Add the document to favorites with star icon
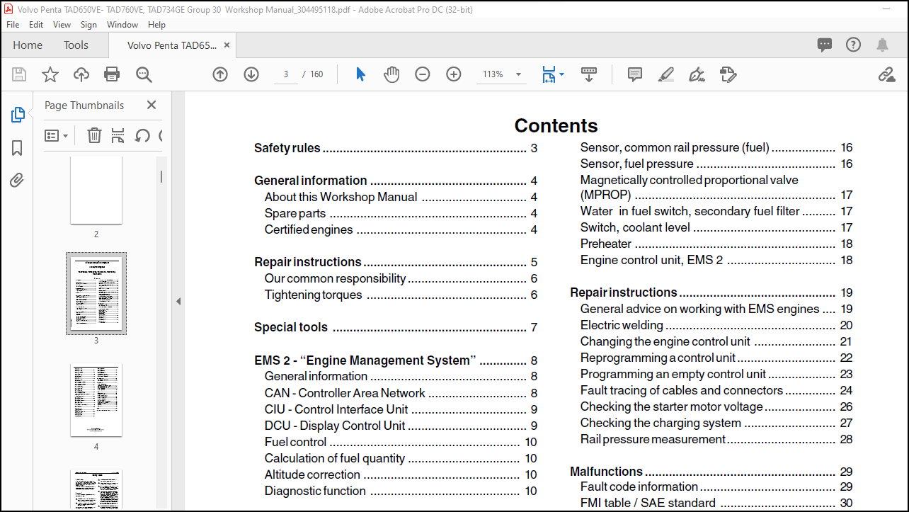The width and height of the screenshot is (909, 512). 50,74
